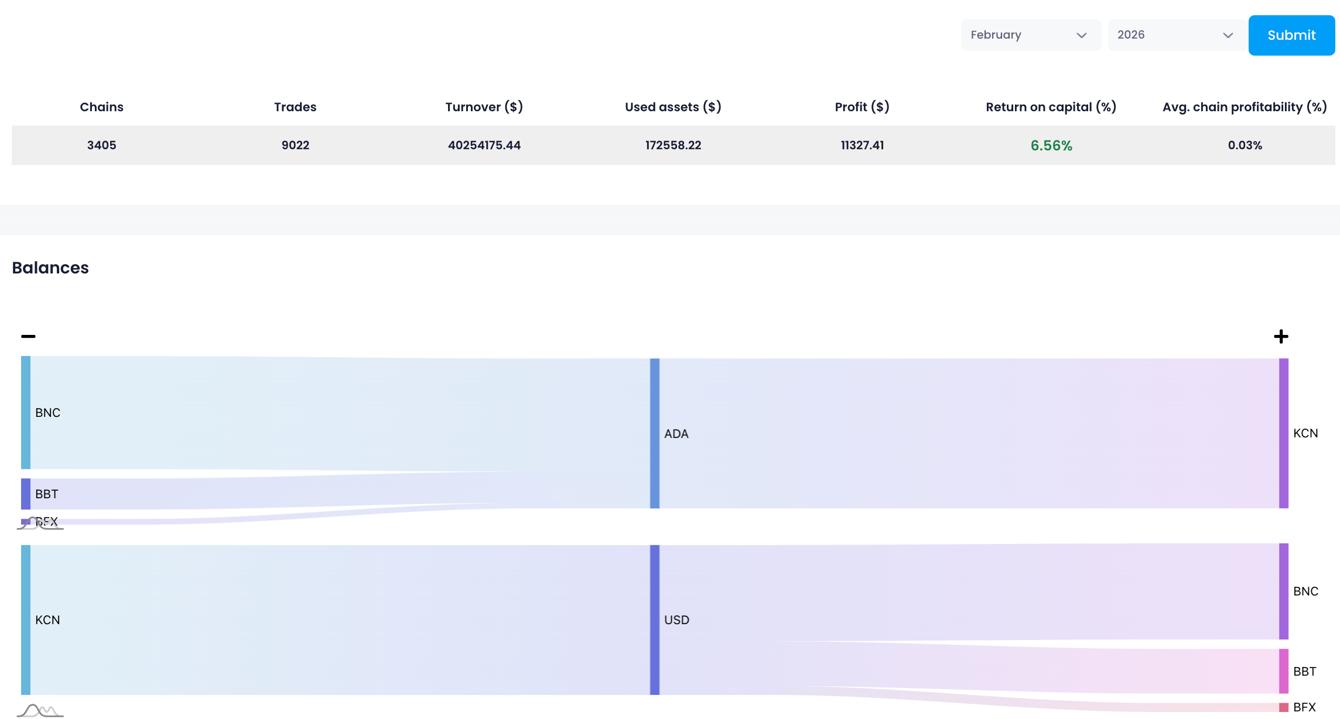Click the wave chart icon below KCN
The height and width of the screenshot is (719, 1340).
click(x=40, y=711)
